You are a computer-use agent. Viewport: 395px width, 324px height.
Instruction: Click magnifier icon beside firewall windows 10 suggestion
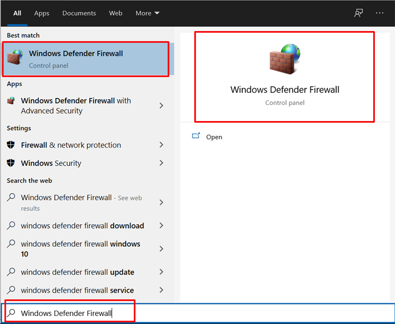(x=11, y=244)
